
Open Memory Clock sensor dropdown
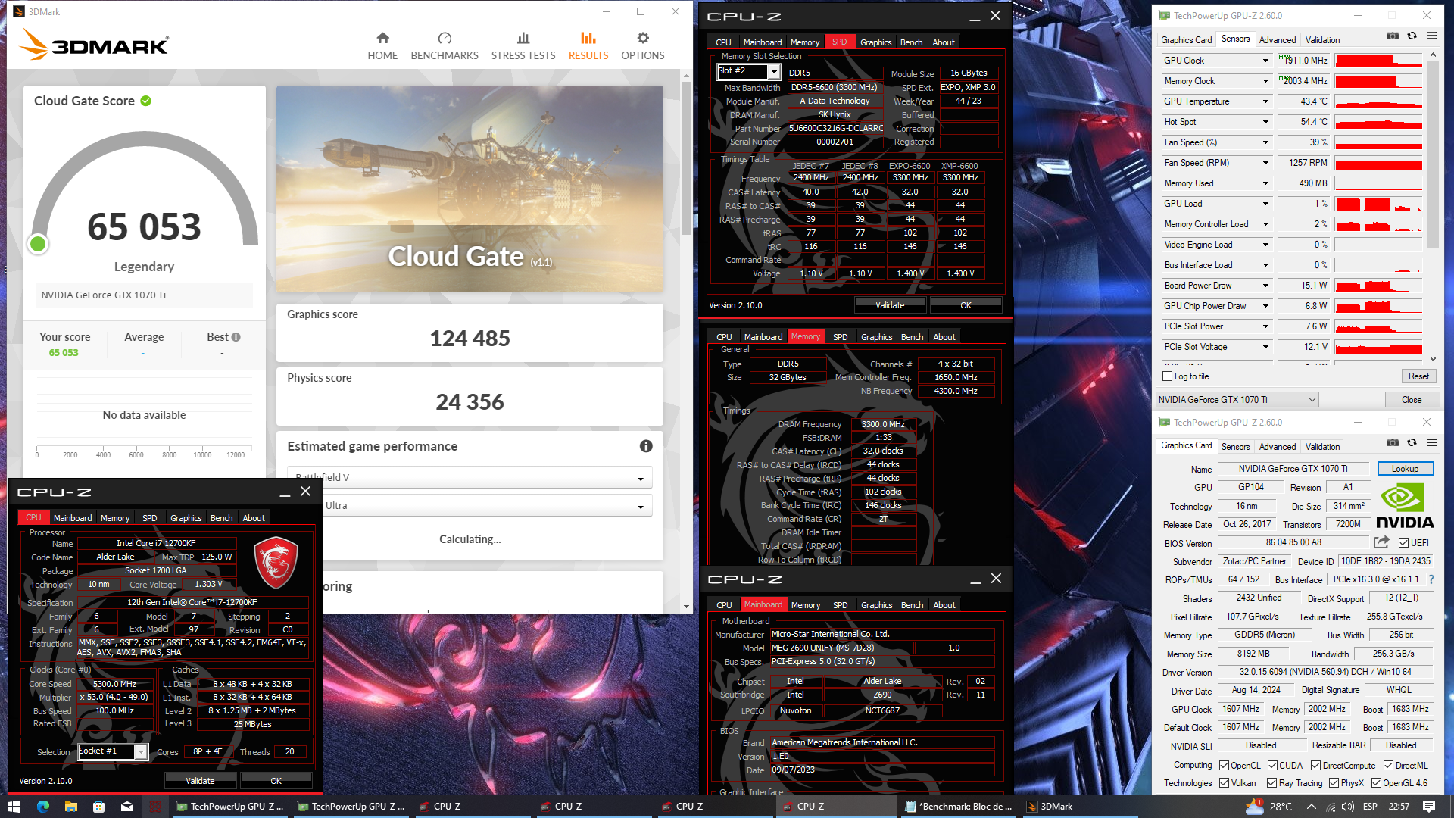(1265, 81)
